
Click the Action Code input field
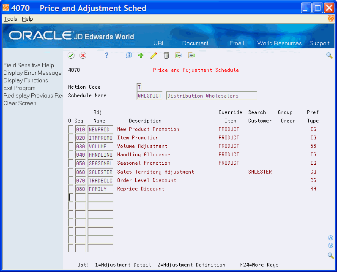point(139,87)
